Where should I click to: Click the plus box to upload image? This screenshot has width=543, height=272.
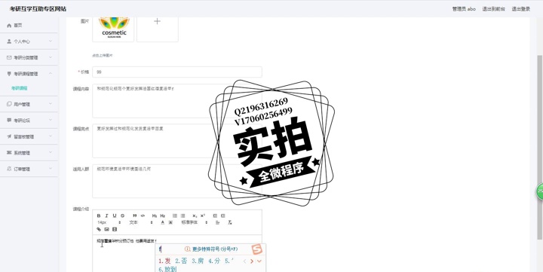click(x=157, y=29)
